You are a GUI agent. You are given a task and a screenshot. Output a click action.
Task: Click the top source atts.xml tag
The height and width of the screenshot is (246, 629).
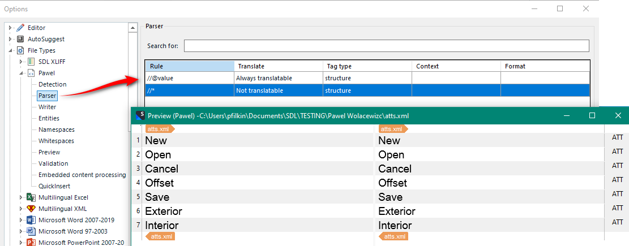point(160,128)
